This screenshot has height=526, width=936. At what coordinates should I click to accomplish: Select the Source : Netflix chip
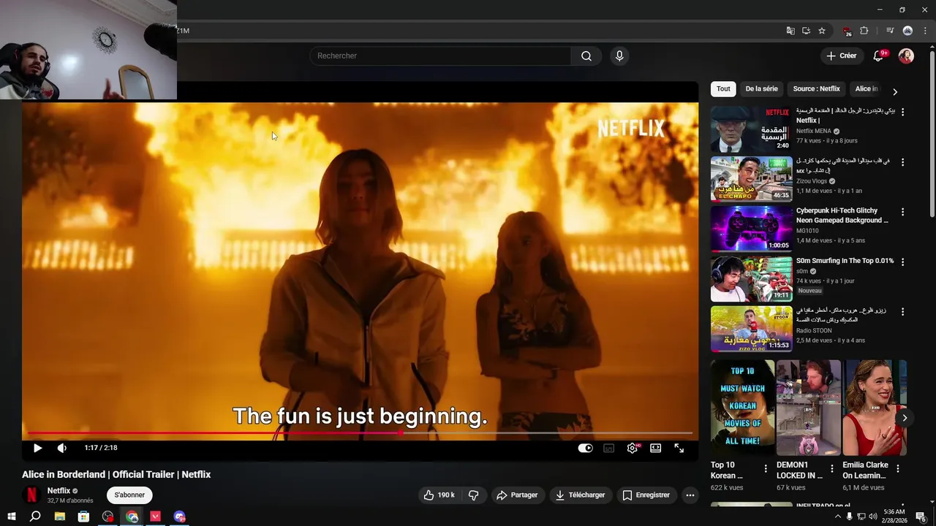tap(816, 88)
